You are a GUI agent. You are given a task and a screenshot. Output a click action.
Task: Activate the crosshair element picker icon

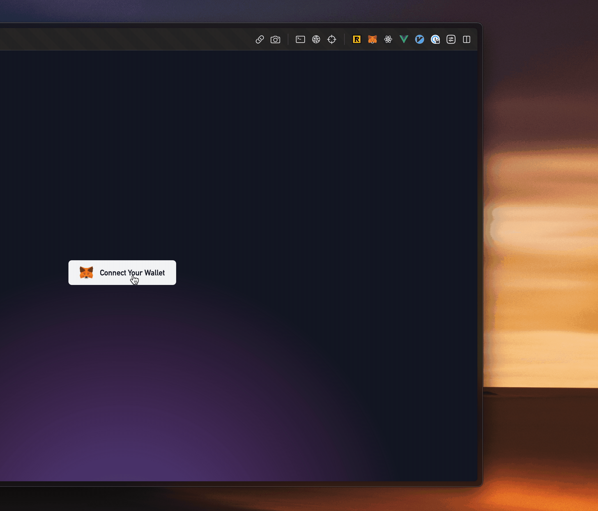point(332,39)
